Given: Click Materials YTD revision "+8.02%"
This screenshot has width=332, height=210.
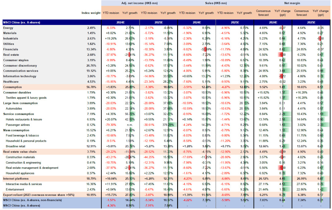Looking at the screenshot, I should coord(111,33).
